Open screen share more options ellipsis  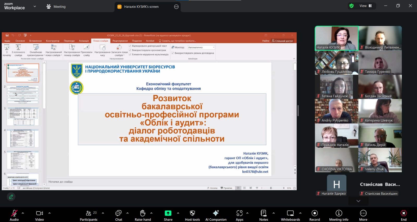coord(176,7)
